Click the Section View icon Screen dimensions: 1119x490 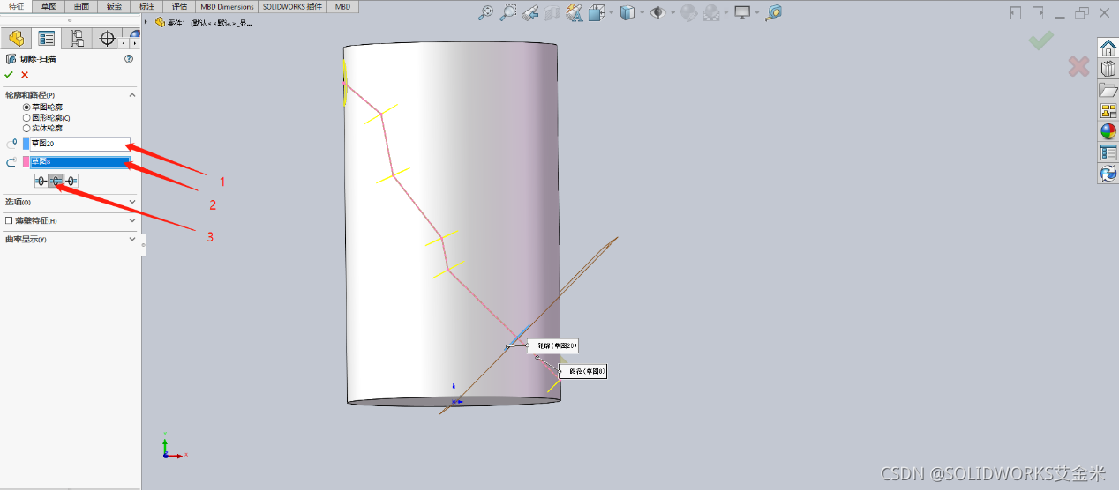click(x=553, y=12)
